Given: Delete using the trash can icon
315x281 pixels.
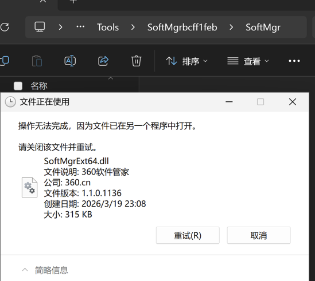Looking at the screenshot, I should tap(136, 61).
